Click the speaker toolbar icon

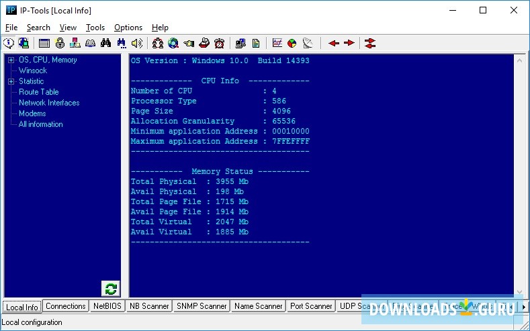(137, 43)
